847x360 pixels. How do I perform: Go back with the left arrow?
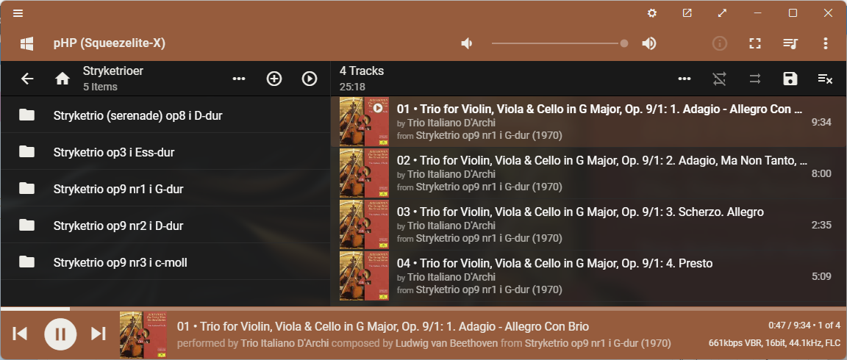[x=27, y=79]
